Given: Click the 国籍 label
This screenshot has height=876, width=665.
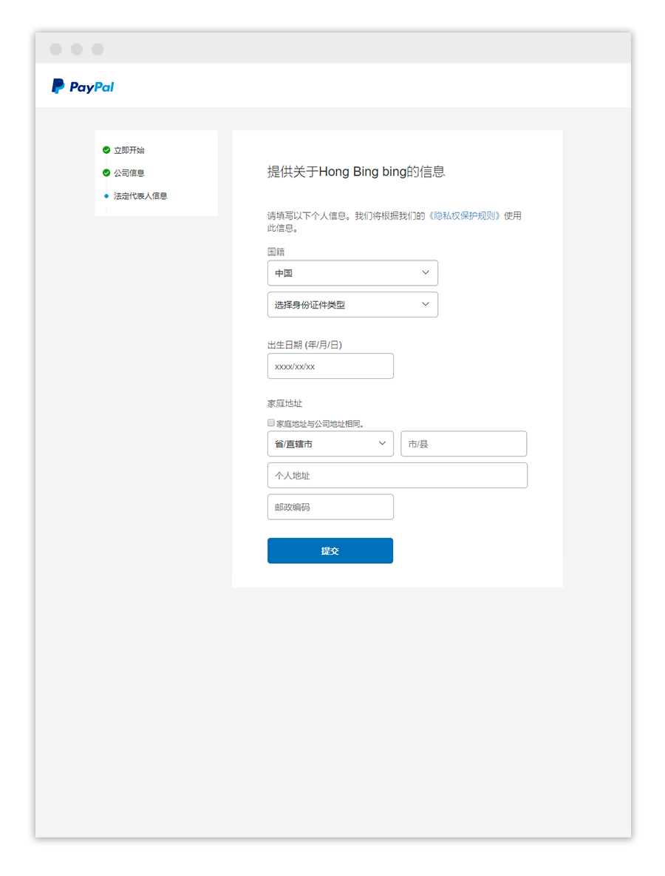Looking at the screenshot, I should 276,252.
